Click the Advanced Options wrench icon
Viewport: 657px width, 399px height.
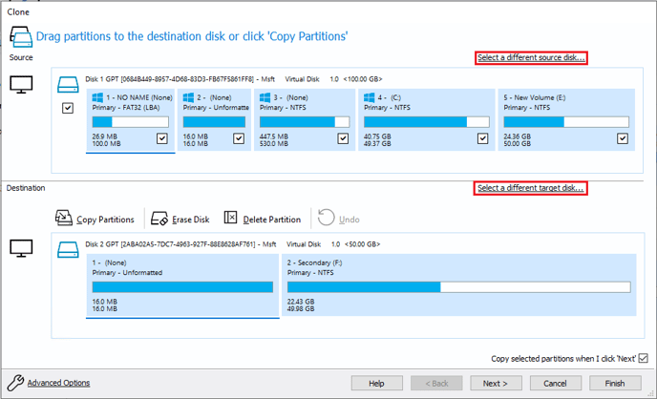pos(15,382)
